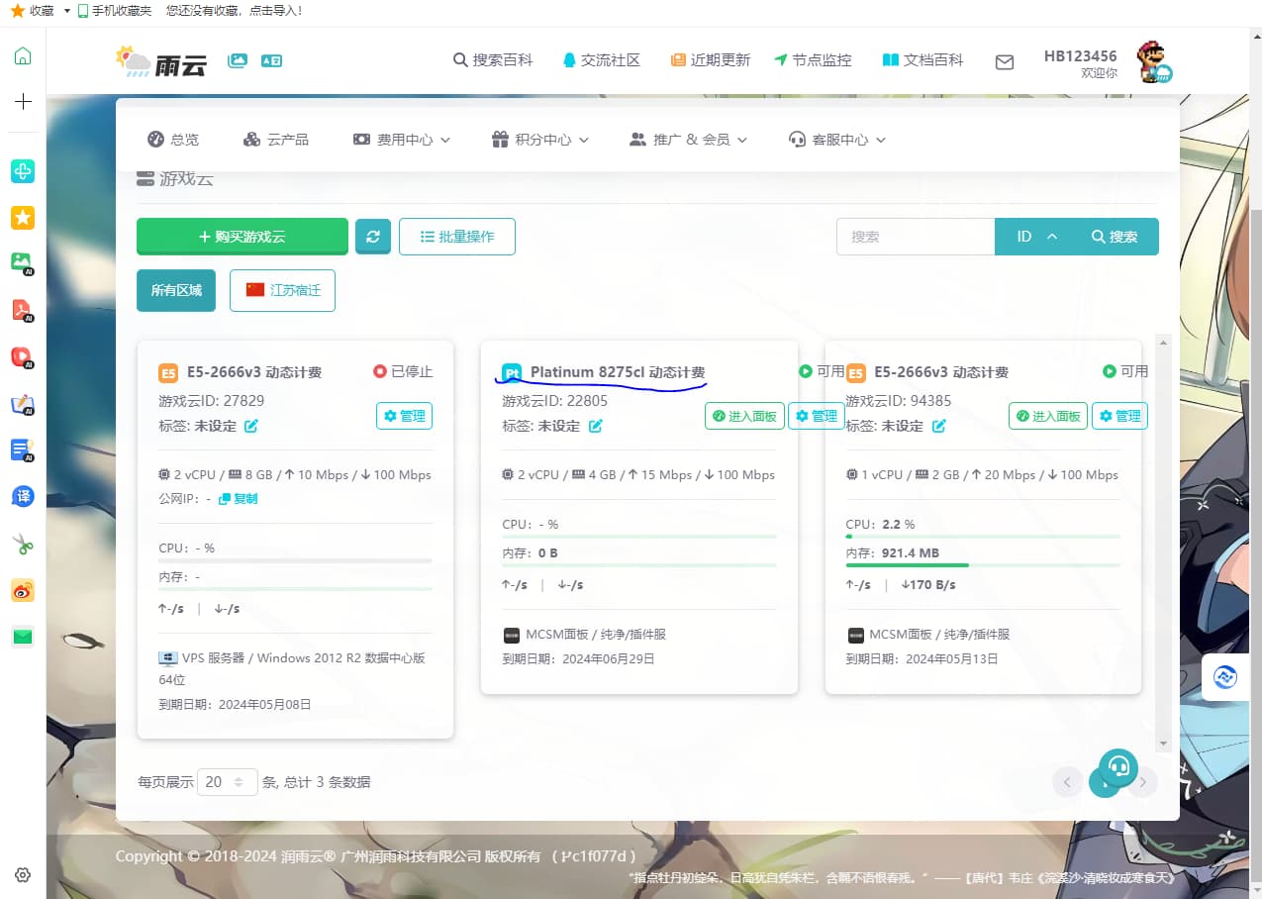Add new tab with plus icon
This screenshot has height=899, width=1262.
[x=23, y=101]
